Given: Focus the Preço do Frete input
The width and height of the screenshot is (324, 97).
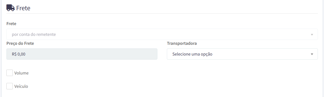Looking at the screenshot, I should [x=82, y=54].
